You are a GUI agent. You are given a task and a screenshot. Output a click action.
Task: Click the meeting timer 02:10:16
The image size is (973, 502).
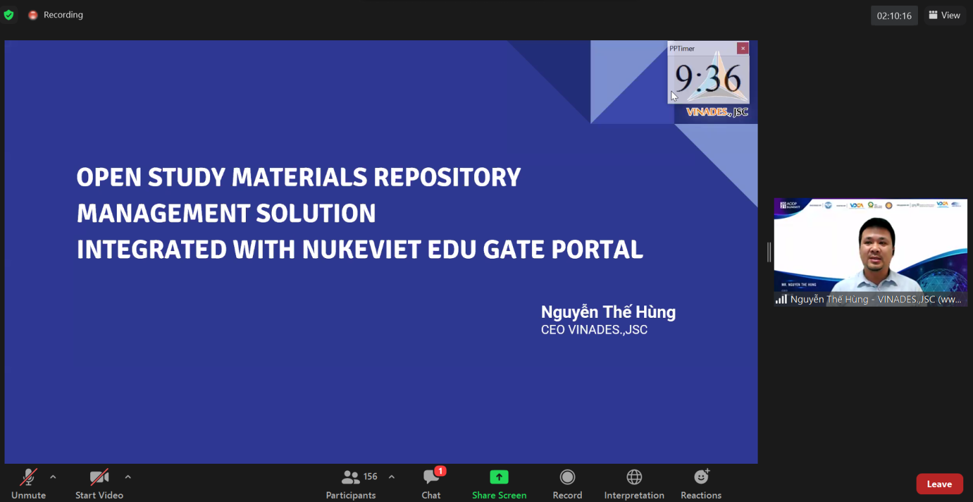(895, 16)
